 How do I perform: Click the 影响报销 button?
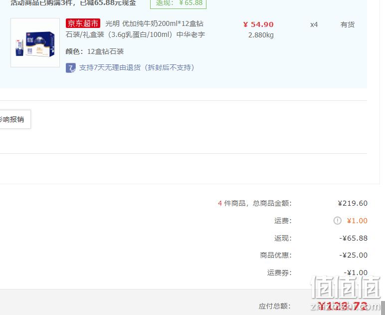pyautogui.click(x=15, y=119)
